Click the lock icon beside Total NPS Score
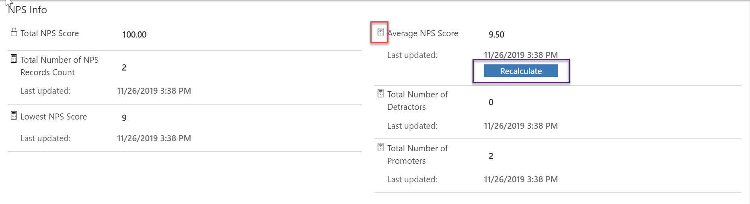 (x=14, y=32)
